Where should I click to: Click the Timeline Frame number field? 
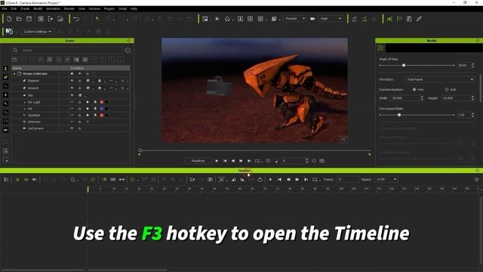[347, 180]
